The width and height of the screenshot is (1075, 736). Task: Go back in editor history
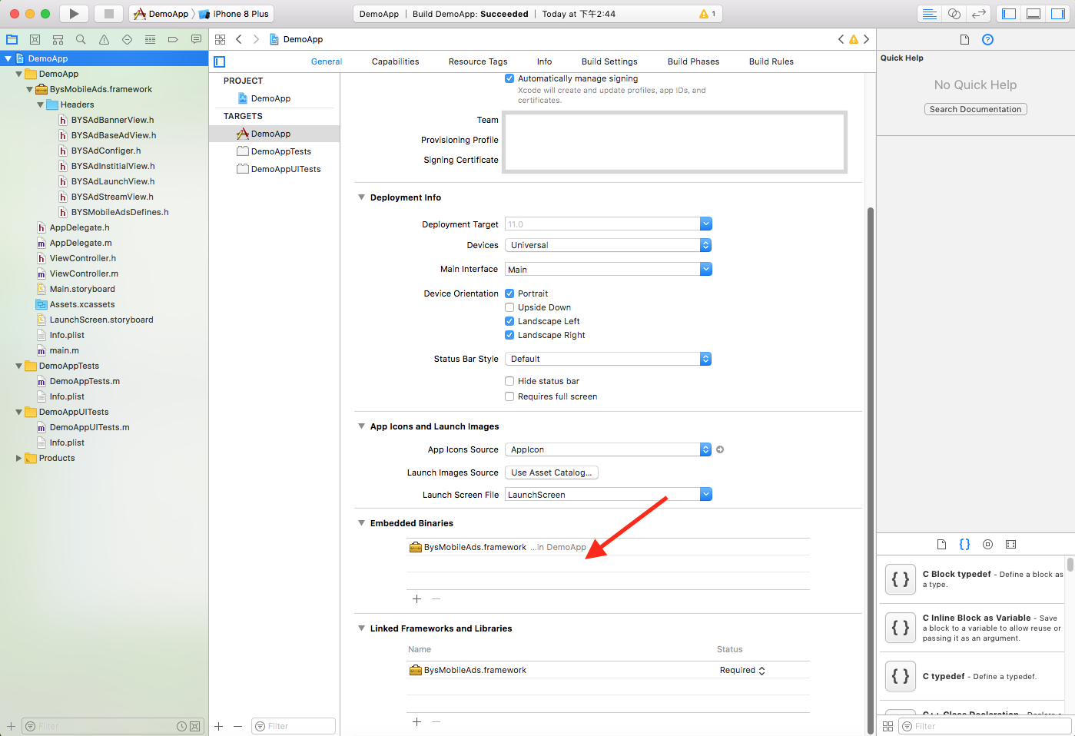[x=239, y=39]
